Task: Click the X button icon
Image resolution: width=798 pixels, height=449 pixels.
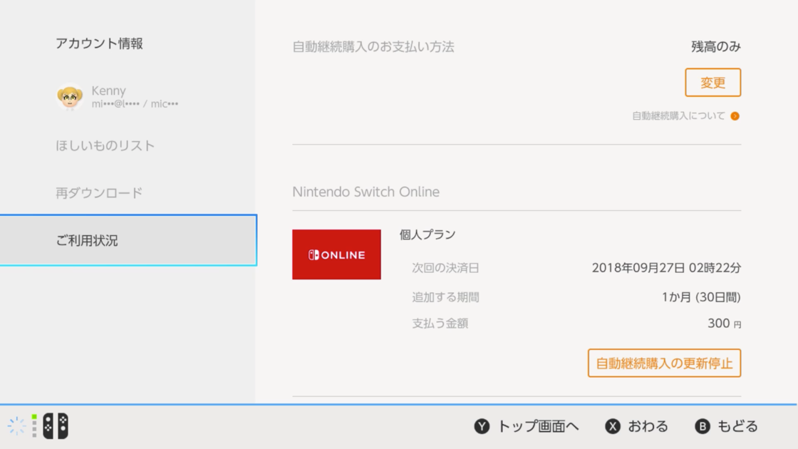Action: (612, 426)
